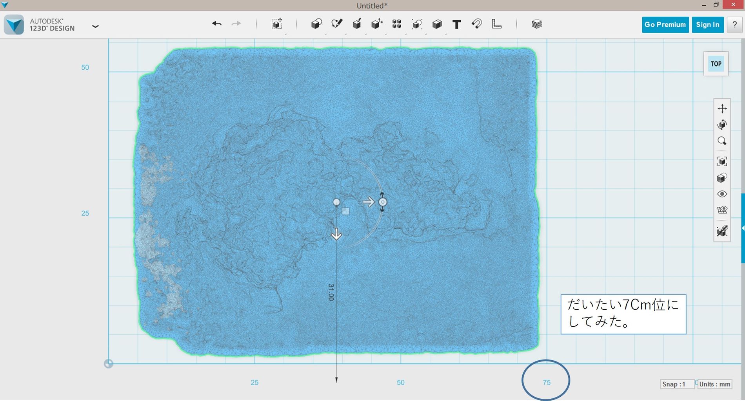Open the Snap increment dropdown
The width and height of the screenshot is (745, 401).
(677, 384)
